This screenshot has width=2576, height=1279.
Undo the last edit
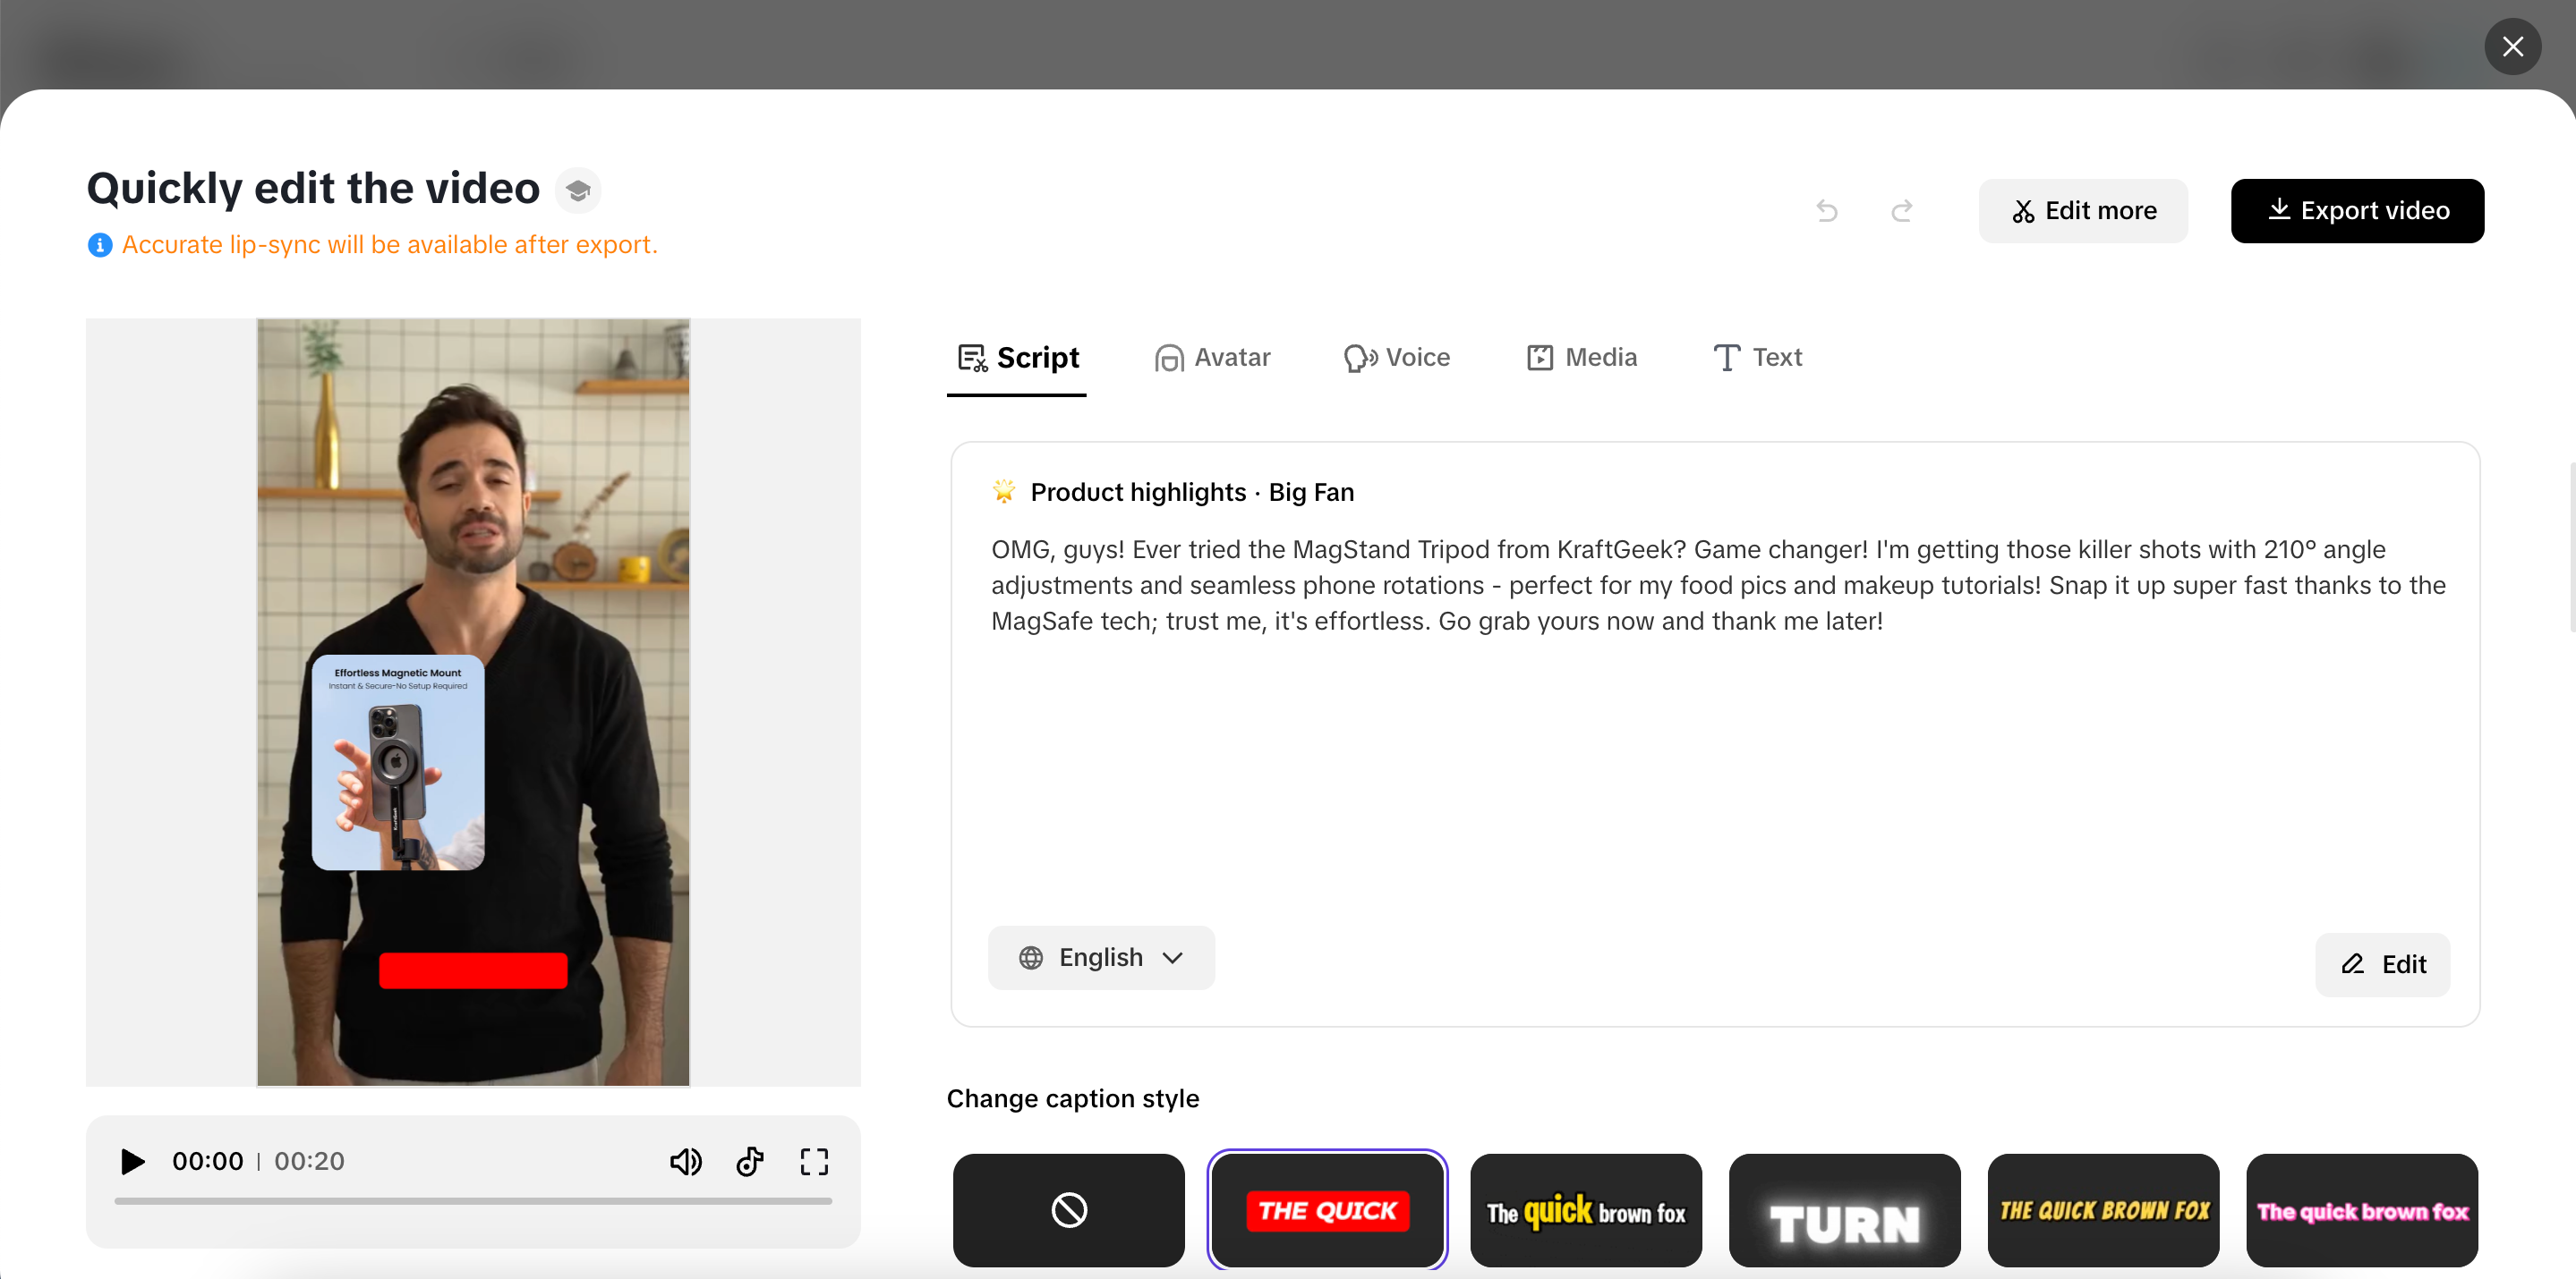(1827, 211)
